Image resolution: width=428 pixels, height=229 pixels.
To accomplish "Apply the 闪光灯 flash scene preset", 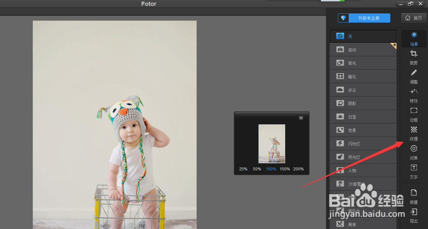I will [363, 143].
